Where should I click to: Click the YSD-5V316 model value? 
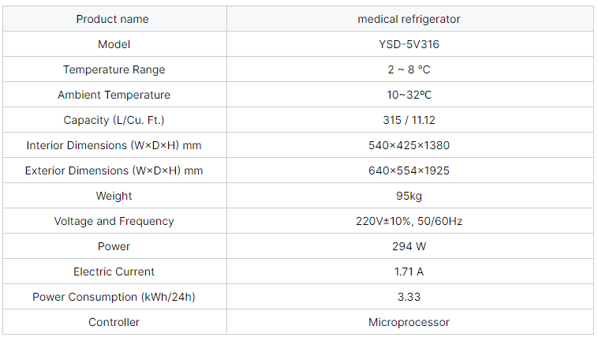(409, 44)
